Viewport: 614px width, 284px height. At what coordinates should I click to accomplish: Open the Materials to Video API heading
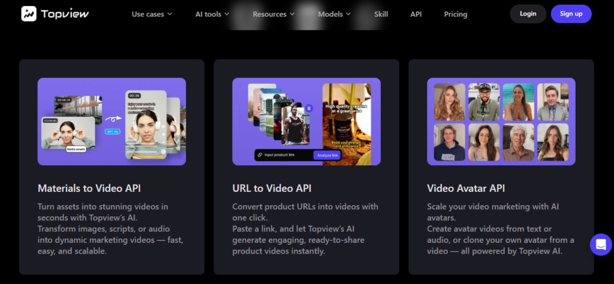coord(89,188)
